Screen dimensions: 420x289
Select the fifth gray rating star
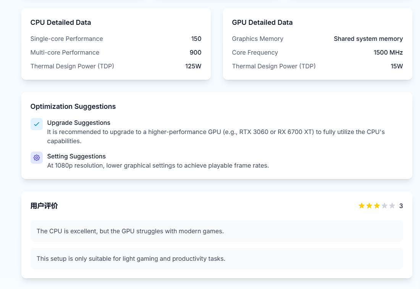(392, 206)
